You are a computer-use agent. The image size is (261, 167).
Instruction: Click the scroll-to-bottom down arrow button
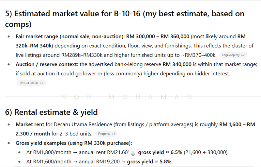coord(133,153)
